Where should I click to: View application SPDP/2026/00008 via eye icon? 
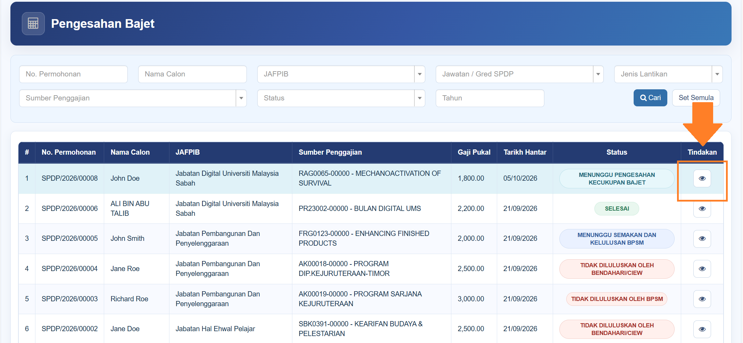click(702, 178)
